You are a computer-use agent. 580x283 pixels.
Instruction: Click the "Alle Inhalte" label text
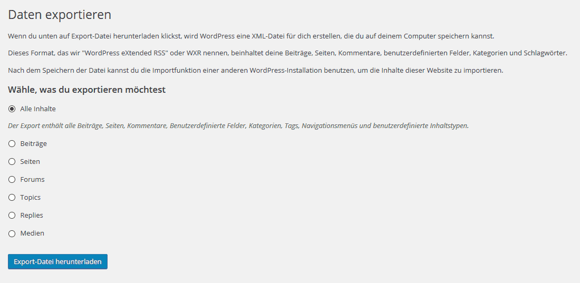coord(38,109)
